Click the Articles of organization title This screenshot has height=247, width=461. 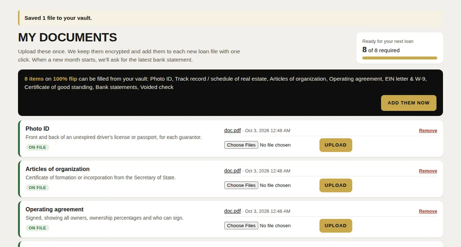(58, 169)
